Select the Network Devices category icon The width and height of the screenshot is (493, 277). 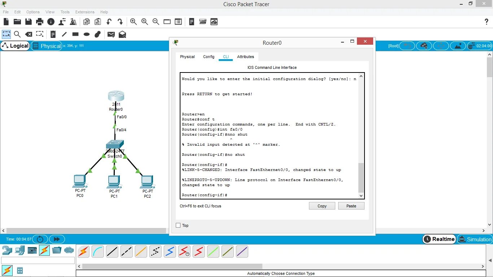click(7, 250)
